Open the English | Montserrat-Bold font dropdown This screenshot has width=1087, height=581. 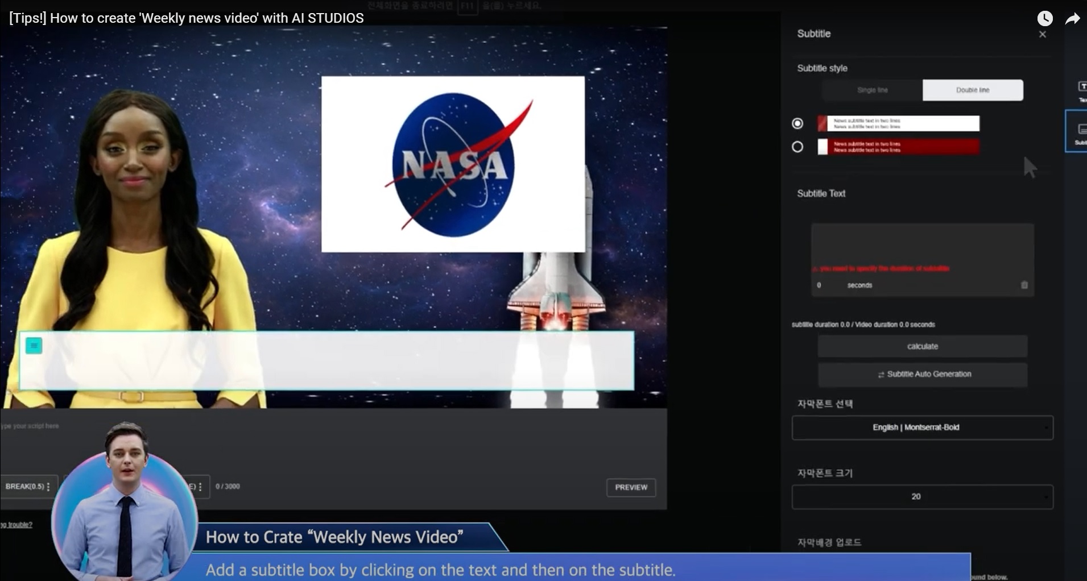pos(922,428)
